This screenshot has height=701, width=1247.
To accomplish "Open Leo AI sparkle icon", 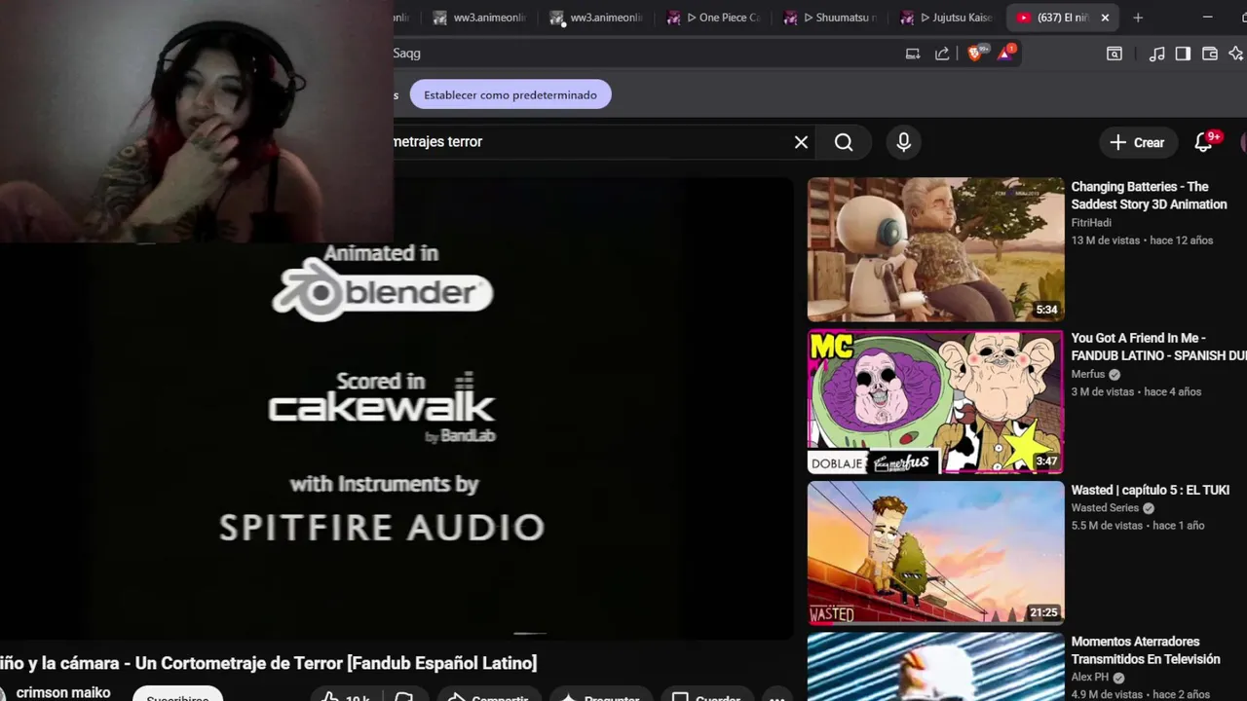I will [1236, 54].
